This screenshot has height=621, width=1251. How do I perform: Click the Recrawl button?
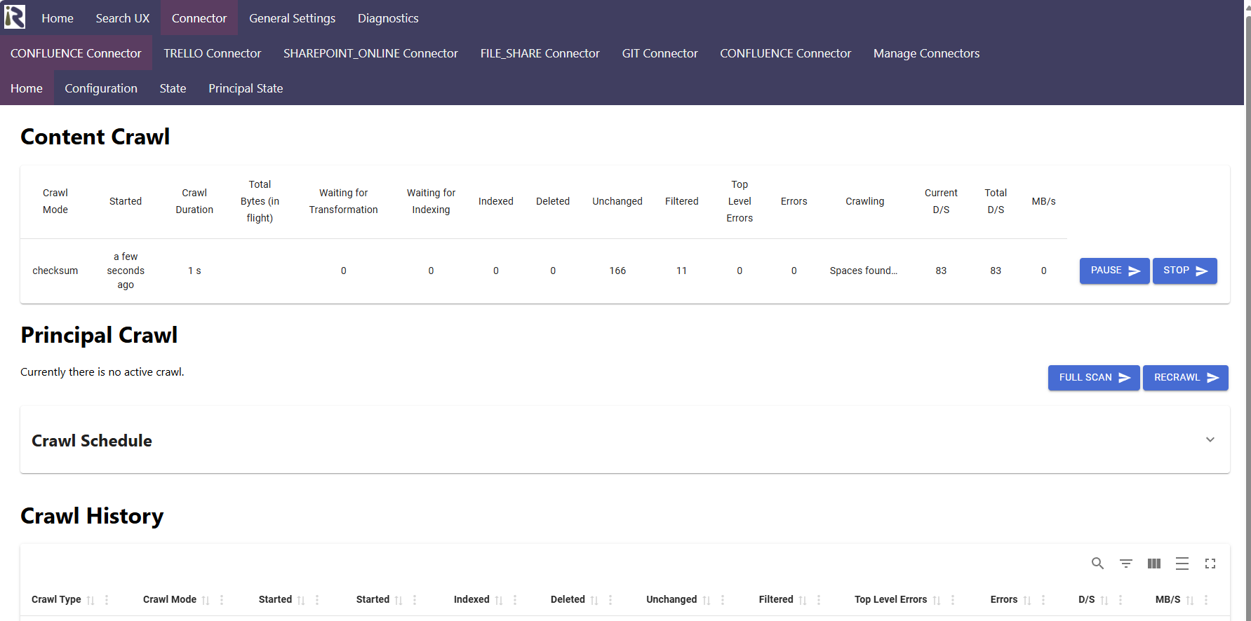coord(1186,378)
